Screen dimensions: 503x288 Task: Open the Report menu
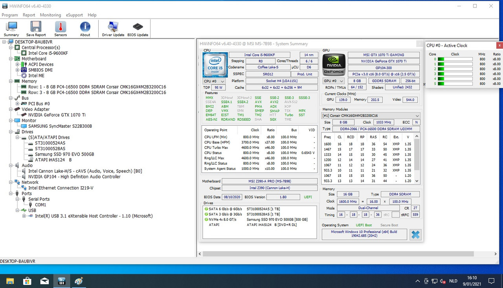coord(29,15)
